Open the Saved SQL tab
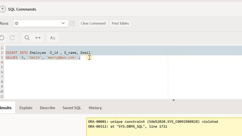This screenshot has width=242, height=136. point(72,108)
